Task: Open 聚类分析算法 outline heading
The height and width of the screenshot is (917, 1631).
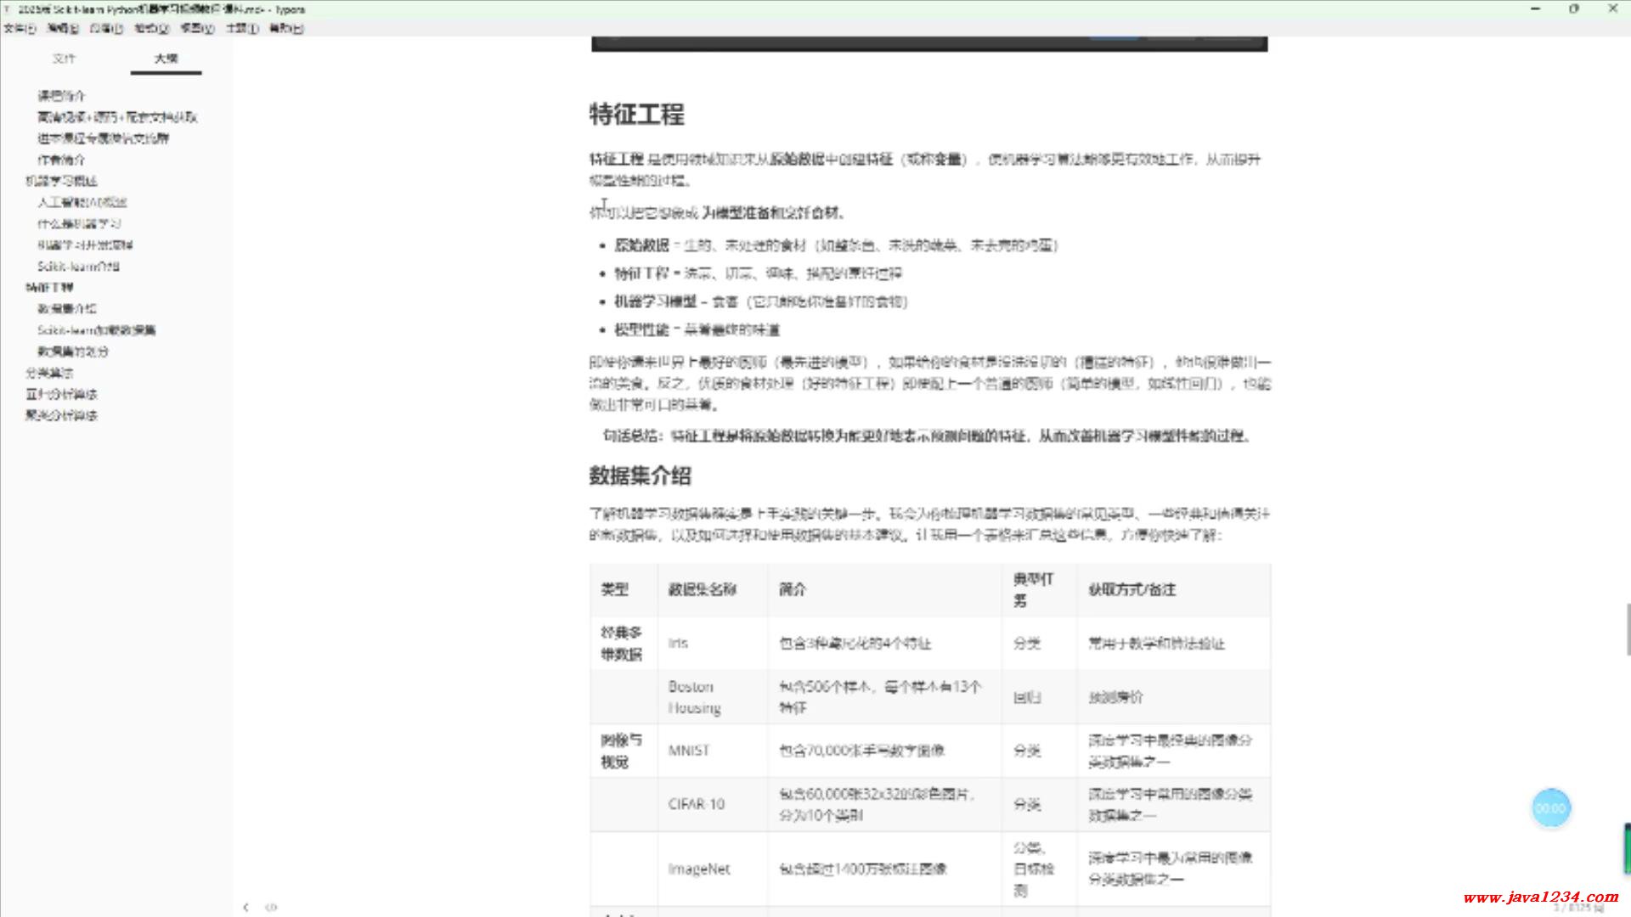Action: coord(61,415)
